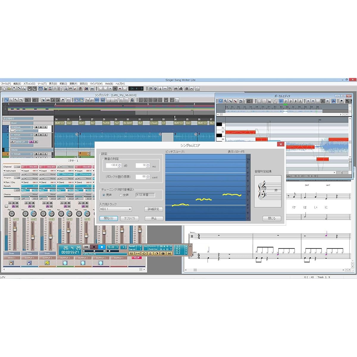Open the ツール(T) menu
Image resolution: width=357 pixels, height=357 pixels.
pos(42,84)
